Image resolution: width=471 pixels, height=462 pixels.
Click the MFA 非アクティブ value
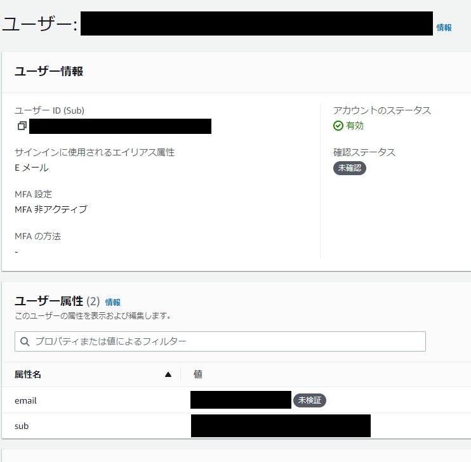[51, 209]
